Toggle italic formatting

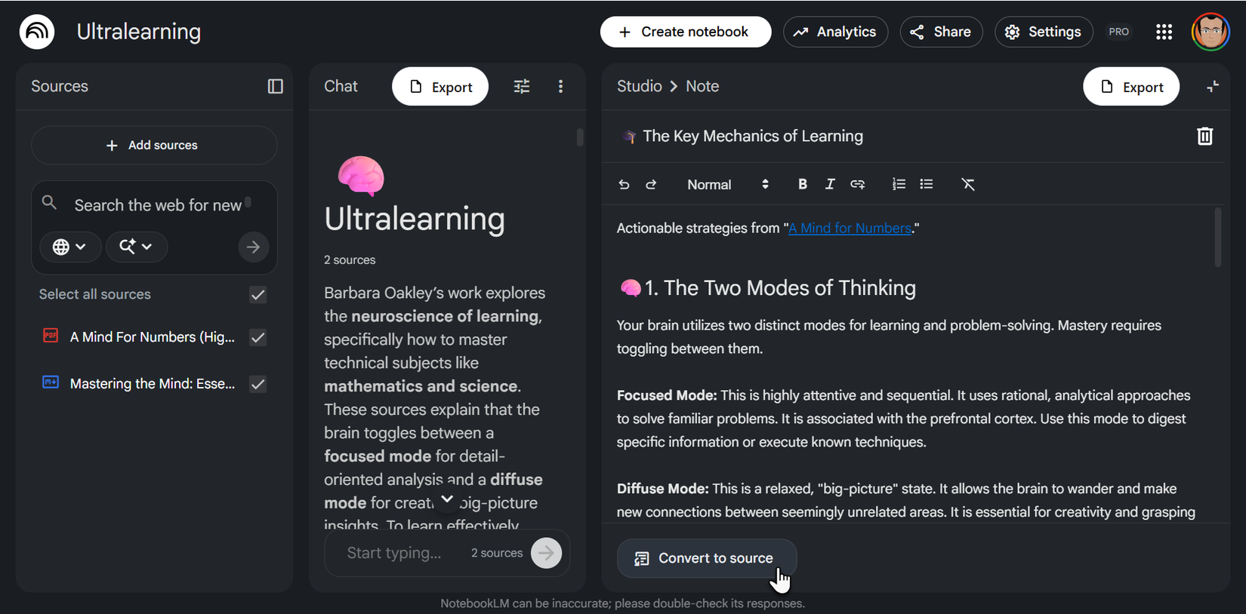click(x=830, y=184)
